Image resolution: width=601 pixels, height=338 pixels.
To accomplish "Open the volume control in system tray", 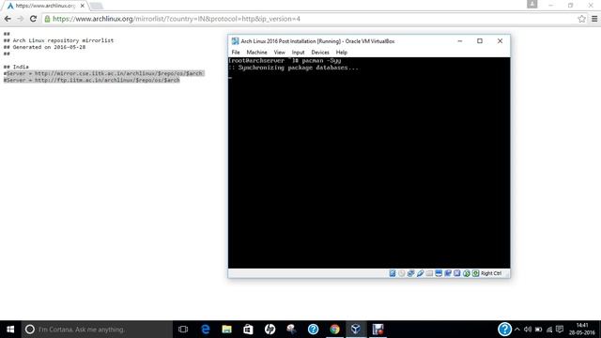I will pyautogui.click(x=528, y=330).
